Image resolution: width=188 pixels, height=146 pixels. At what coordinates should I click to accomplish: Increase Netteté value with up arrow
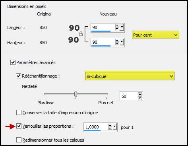[140, 94]
